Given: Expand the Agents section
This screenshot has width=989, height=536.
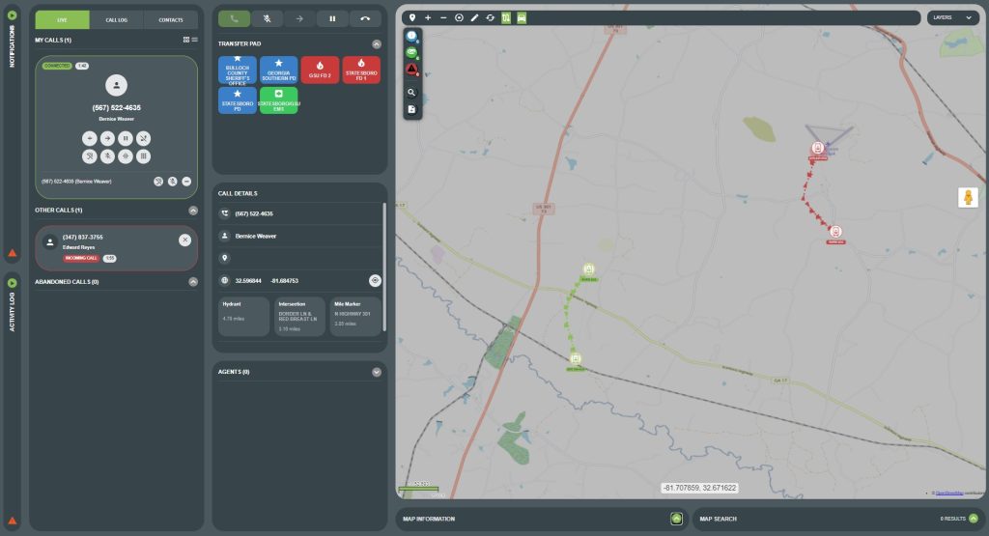Looking at the screenshot, I should pyautogui.click(x=376, y=372).
